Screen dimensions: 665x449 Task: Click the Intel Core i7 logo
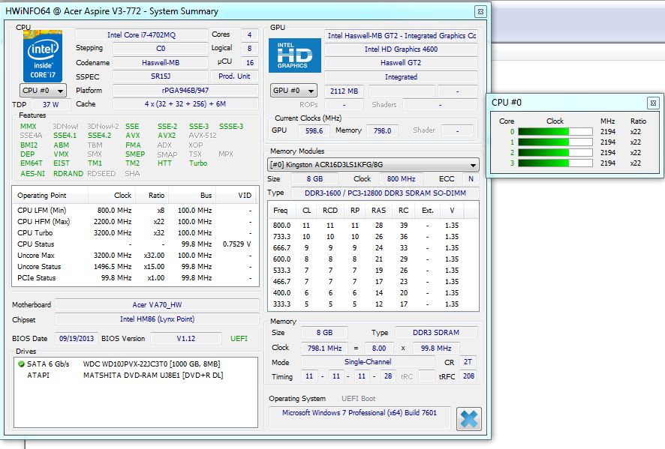[x=43, y=56]
